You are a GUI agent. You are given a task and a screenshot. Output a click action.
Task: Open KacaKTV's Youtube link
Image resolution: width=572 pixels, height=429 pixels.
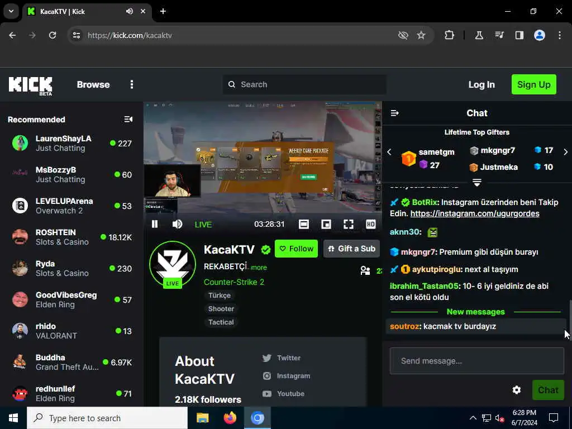tap(283, 394)
